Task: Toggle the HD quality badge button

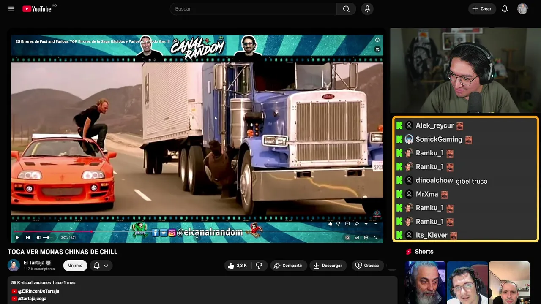Action: (347, 238)
